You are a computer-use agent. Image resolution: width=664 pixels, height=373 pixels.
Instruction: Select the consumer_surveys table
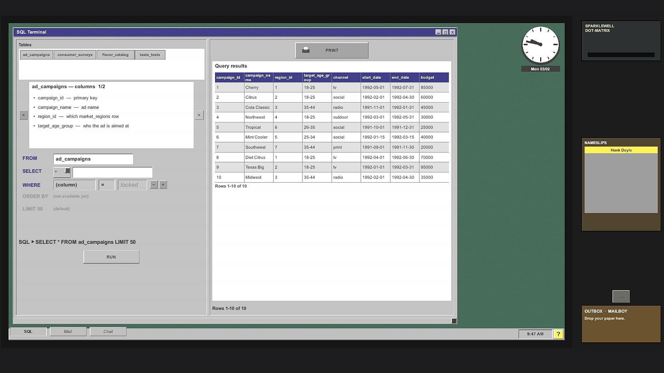[75, 55]
